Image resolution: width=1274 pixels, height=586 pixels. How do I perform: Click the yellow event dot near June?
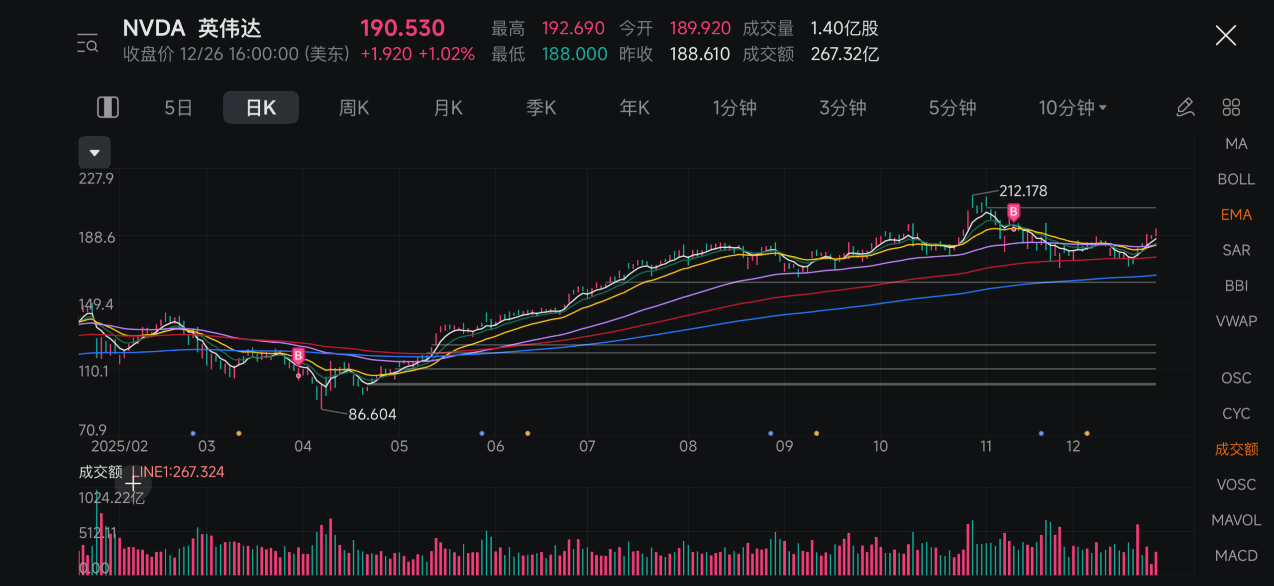528,433
